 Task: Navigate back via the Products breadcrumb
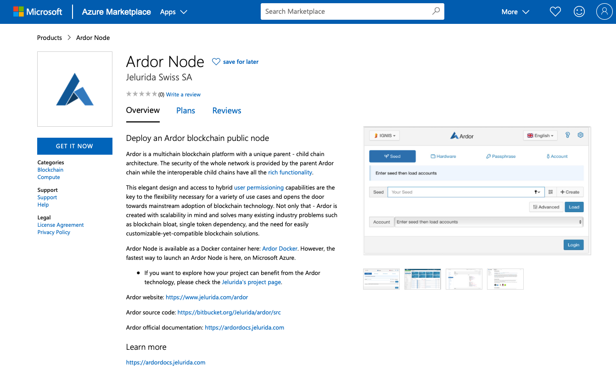pyautogui.click(x=49, y=38)
